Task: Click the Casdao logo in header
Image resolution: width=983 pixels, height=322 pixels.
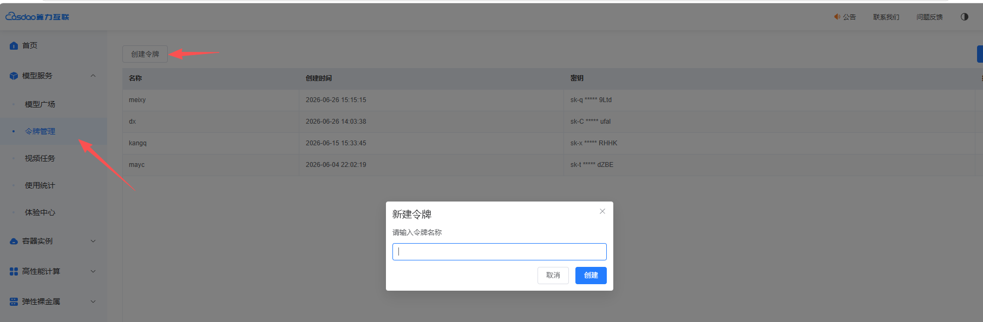Action: [37, 17]
